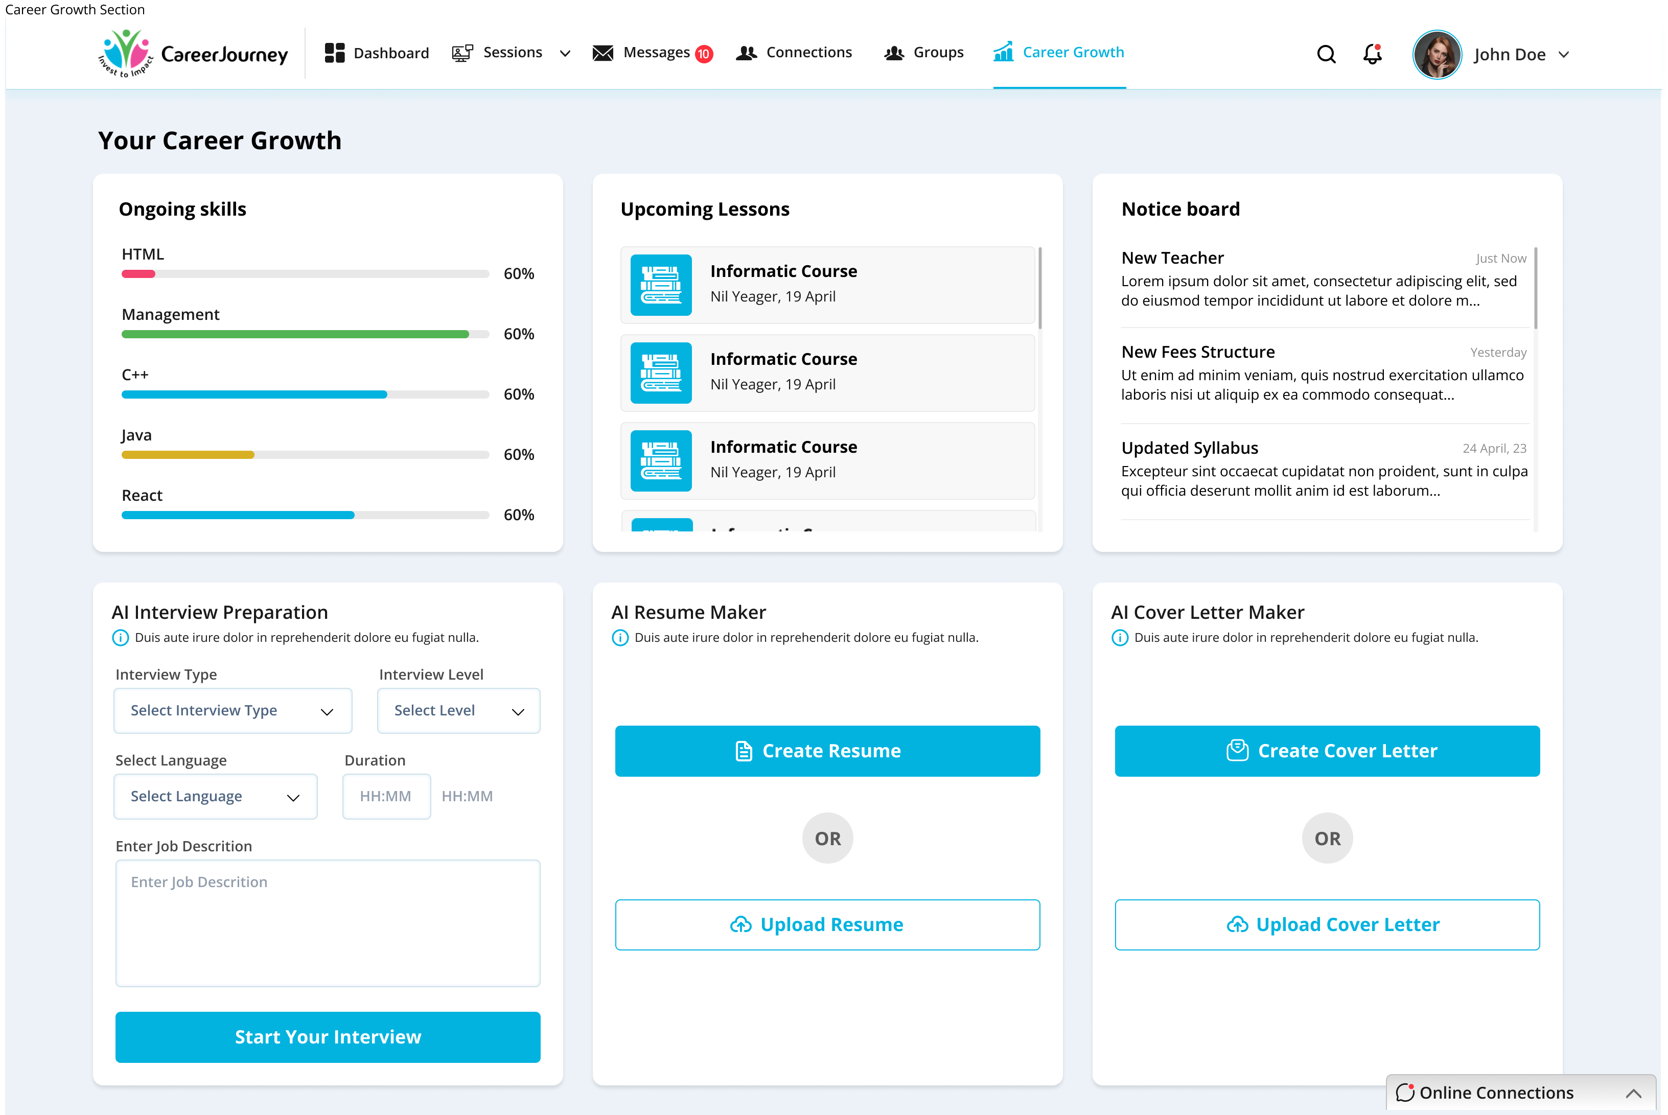Click the second Informatic Course book icon
The height and width of the screenshot is (1115, 1668).
coord(661,374)
